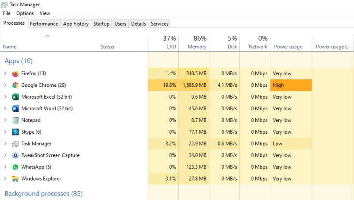The width and height of the screenshot is (354, 200).
Task: Expand the Microsoft Word process row
Action: tap(5, 108)
